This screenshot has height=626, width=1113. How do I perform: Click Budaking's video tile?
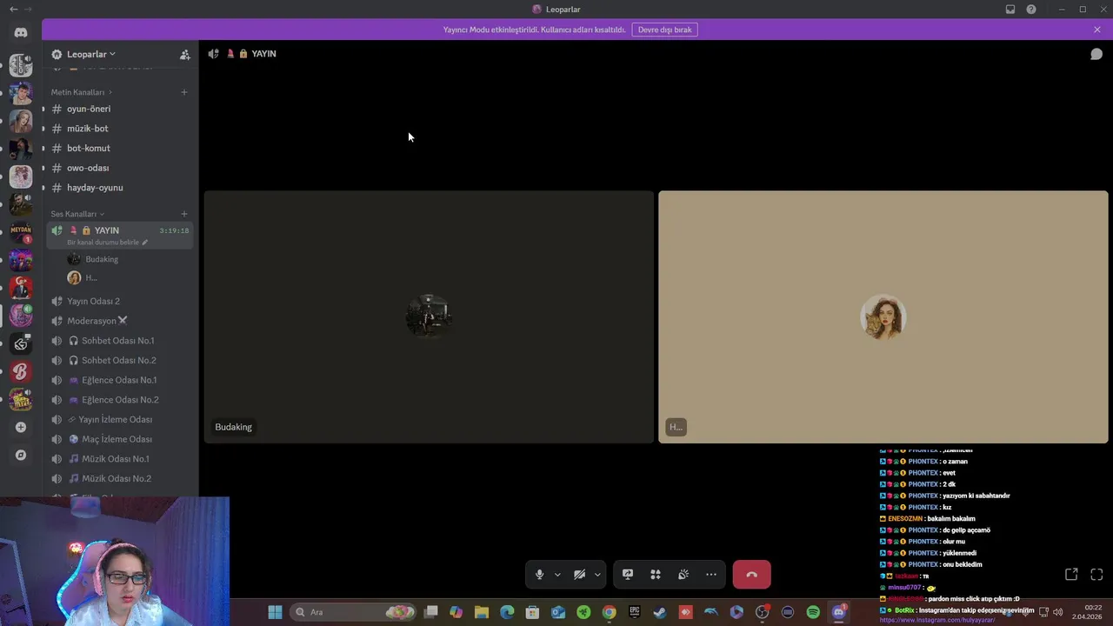coord(429,317)
